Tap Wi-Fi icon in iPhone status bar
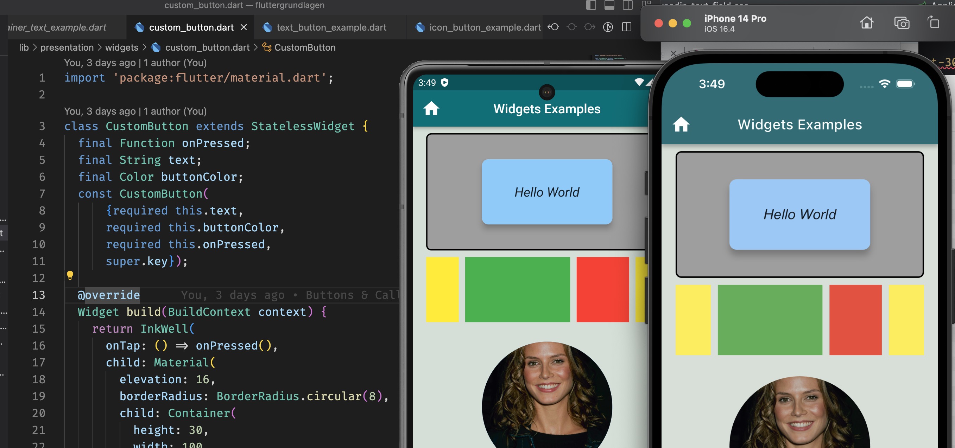Screen dimensions: 955x448 click(x=885, y=84)
